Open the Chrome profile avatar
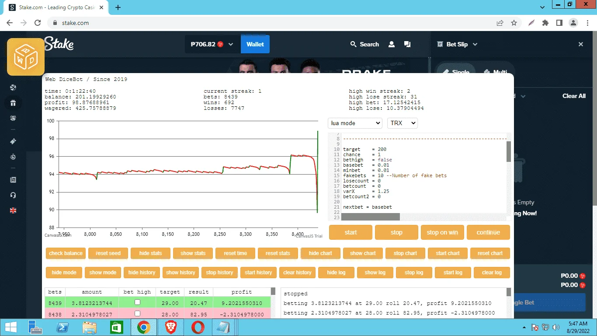This screenshot has width=597, height=336. click(x=573, y=23)
